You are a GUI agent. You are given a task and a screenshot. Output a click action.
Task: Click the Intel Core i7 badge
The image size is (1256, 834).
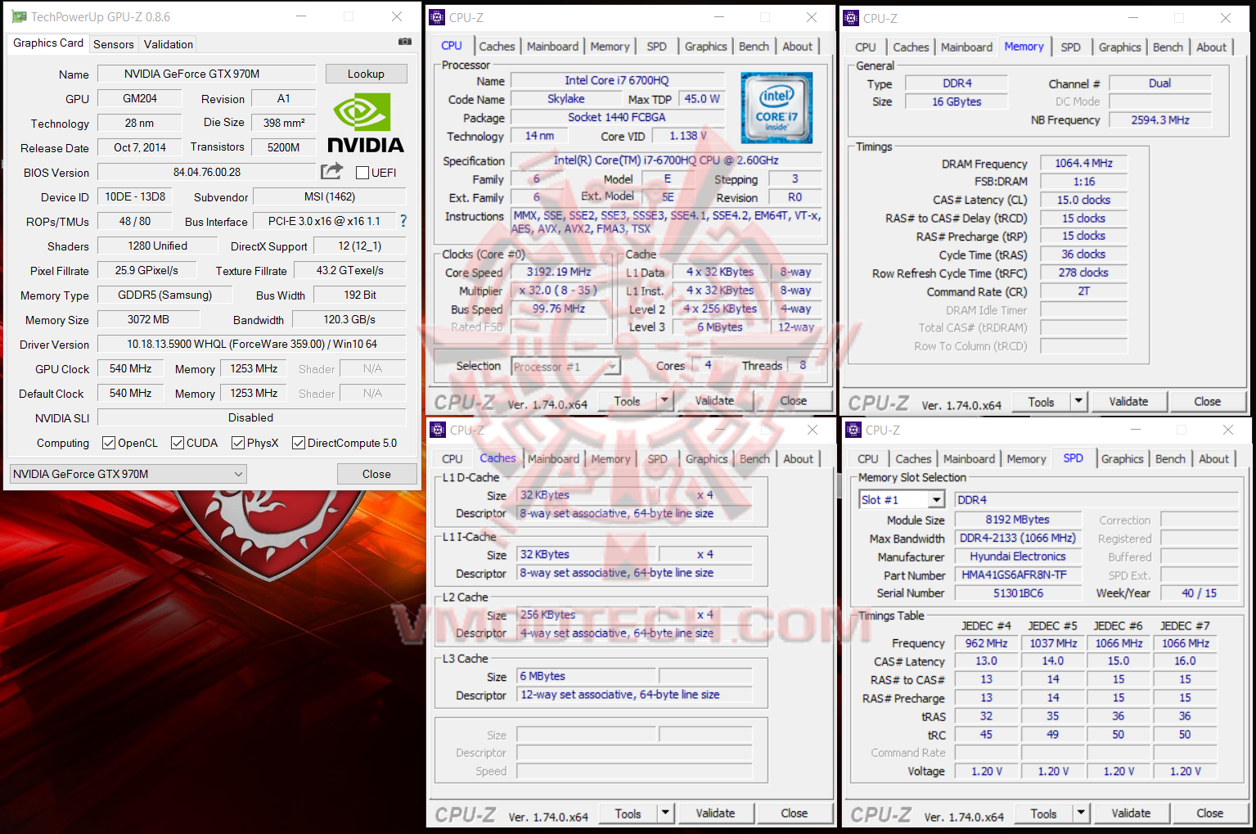pyautogui.click(x=777, y=108)
